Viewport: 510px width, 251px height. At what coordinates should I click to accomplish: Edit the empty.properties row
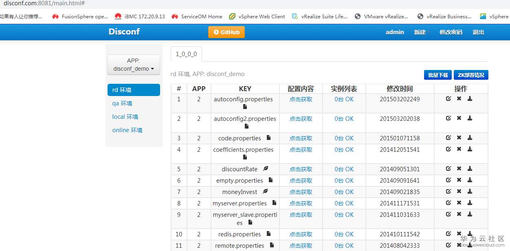pos(448,180)
